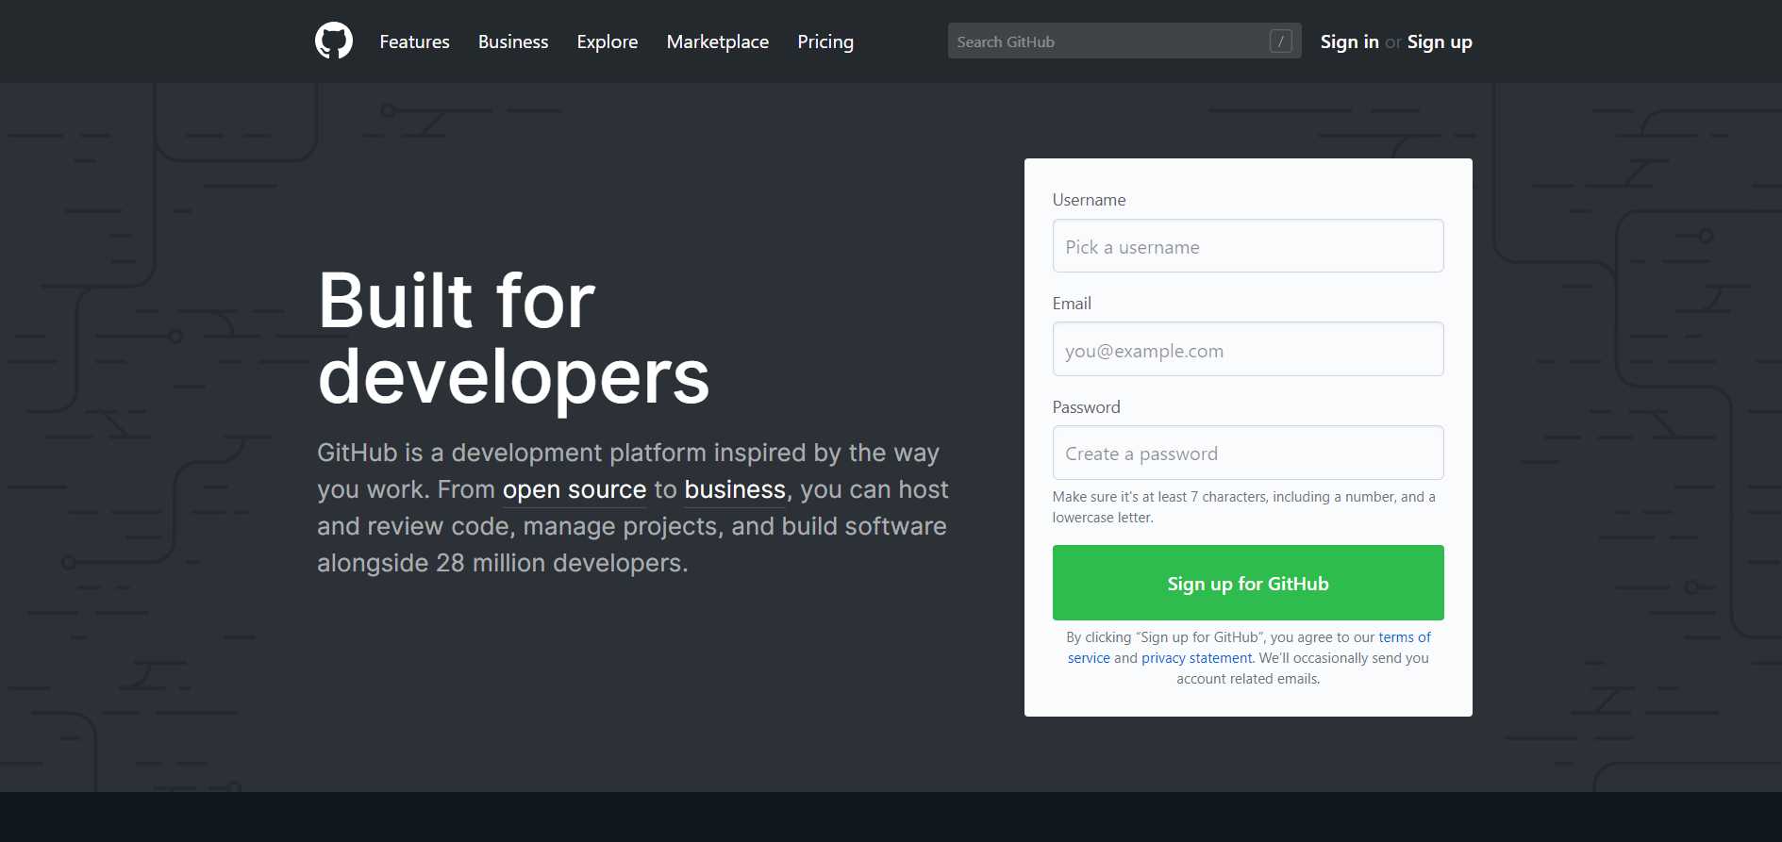
Task: Click the Sign up header link
Action: pyautogui.click(x=1440, y=41)
